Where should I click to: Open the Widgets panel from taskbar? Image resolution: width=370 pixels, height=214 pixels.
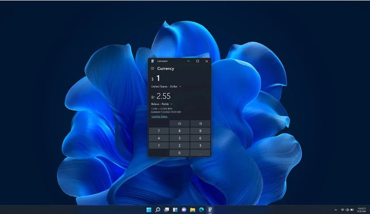[175, 210]
